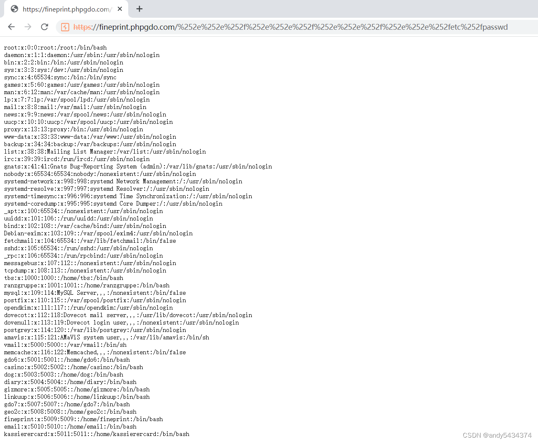538x443 pixels.
Task: Click the root:x:0:0 line
Action: (55, 47)
